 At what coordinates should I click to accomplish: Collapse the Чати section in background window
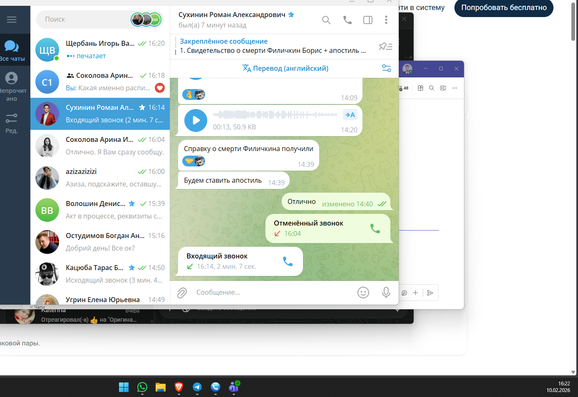[37, 307]
